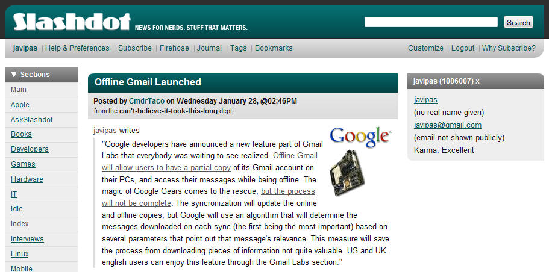Screen dimensions: 549x272
Task: Click '(no real name given)' text
Action: tap(449, 112)
